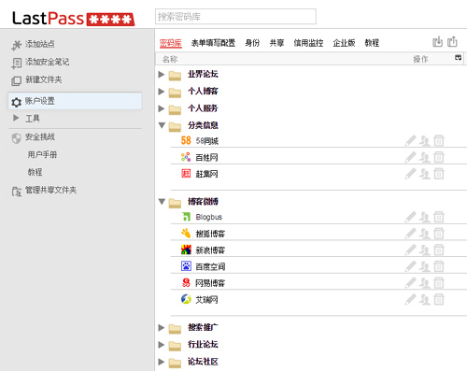Edit the 新浪博客 entry
Image resolution: width=467 pixels, height=371 pixels.
tap(410, 250)
